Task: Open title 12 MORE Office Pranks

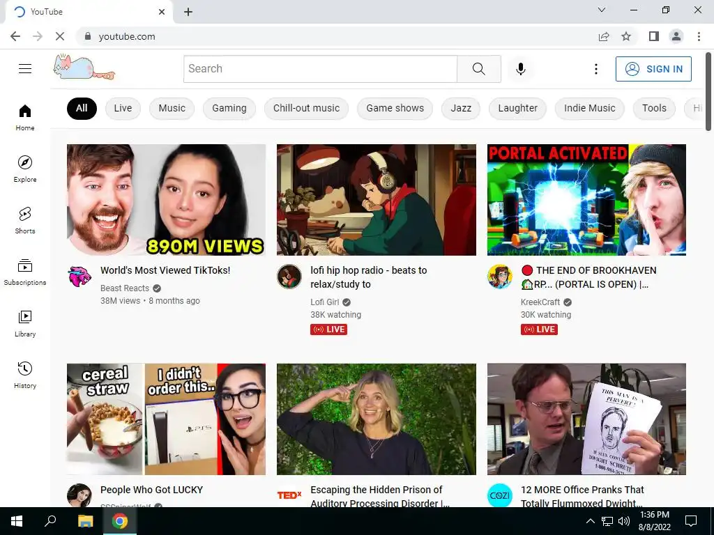Action: point(582,496)
